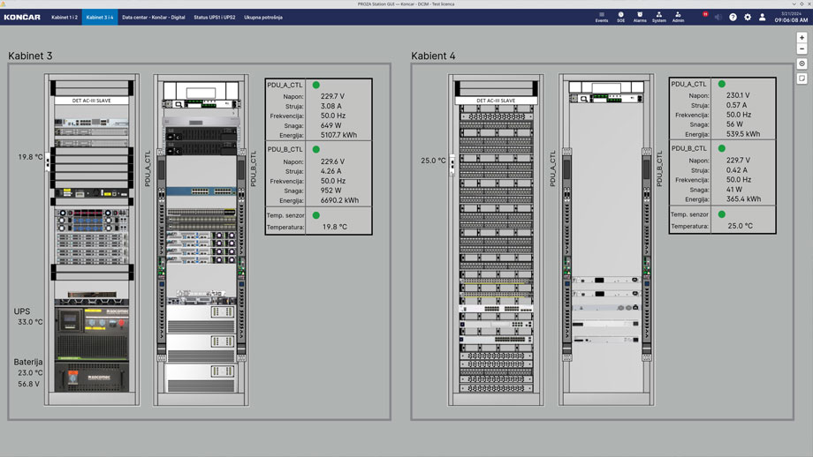Select the Socomec battery module in Kabinet 3
Screen dimensions: 813x457
pyautogui.click(x=92, y=377)
